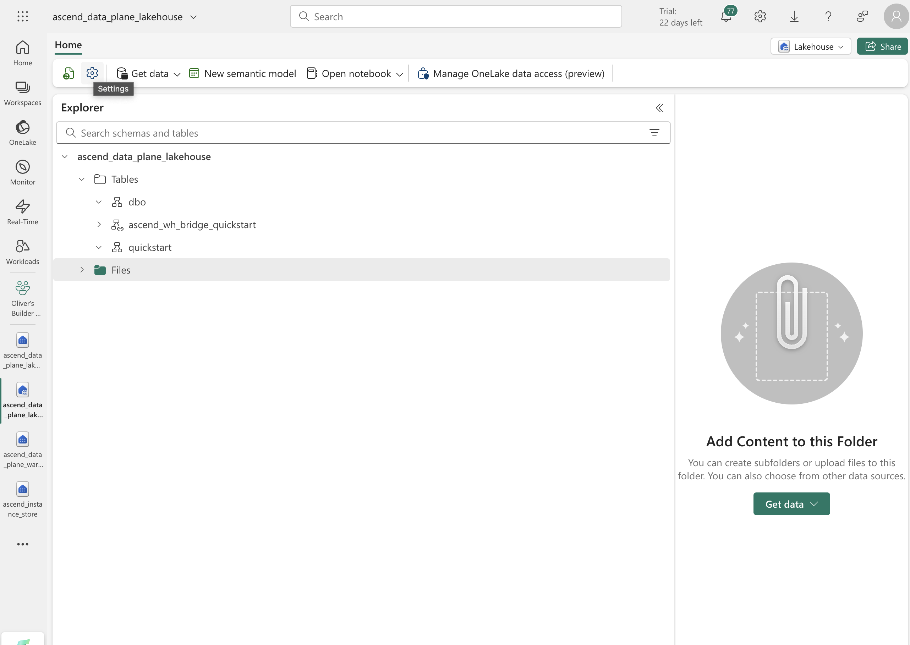Open the first ascend_data_plane_lak item in sidebar

pyautogui.click(x=23, y=350)
